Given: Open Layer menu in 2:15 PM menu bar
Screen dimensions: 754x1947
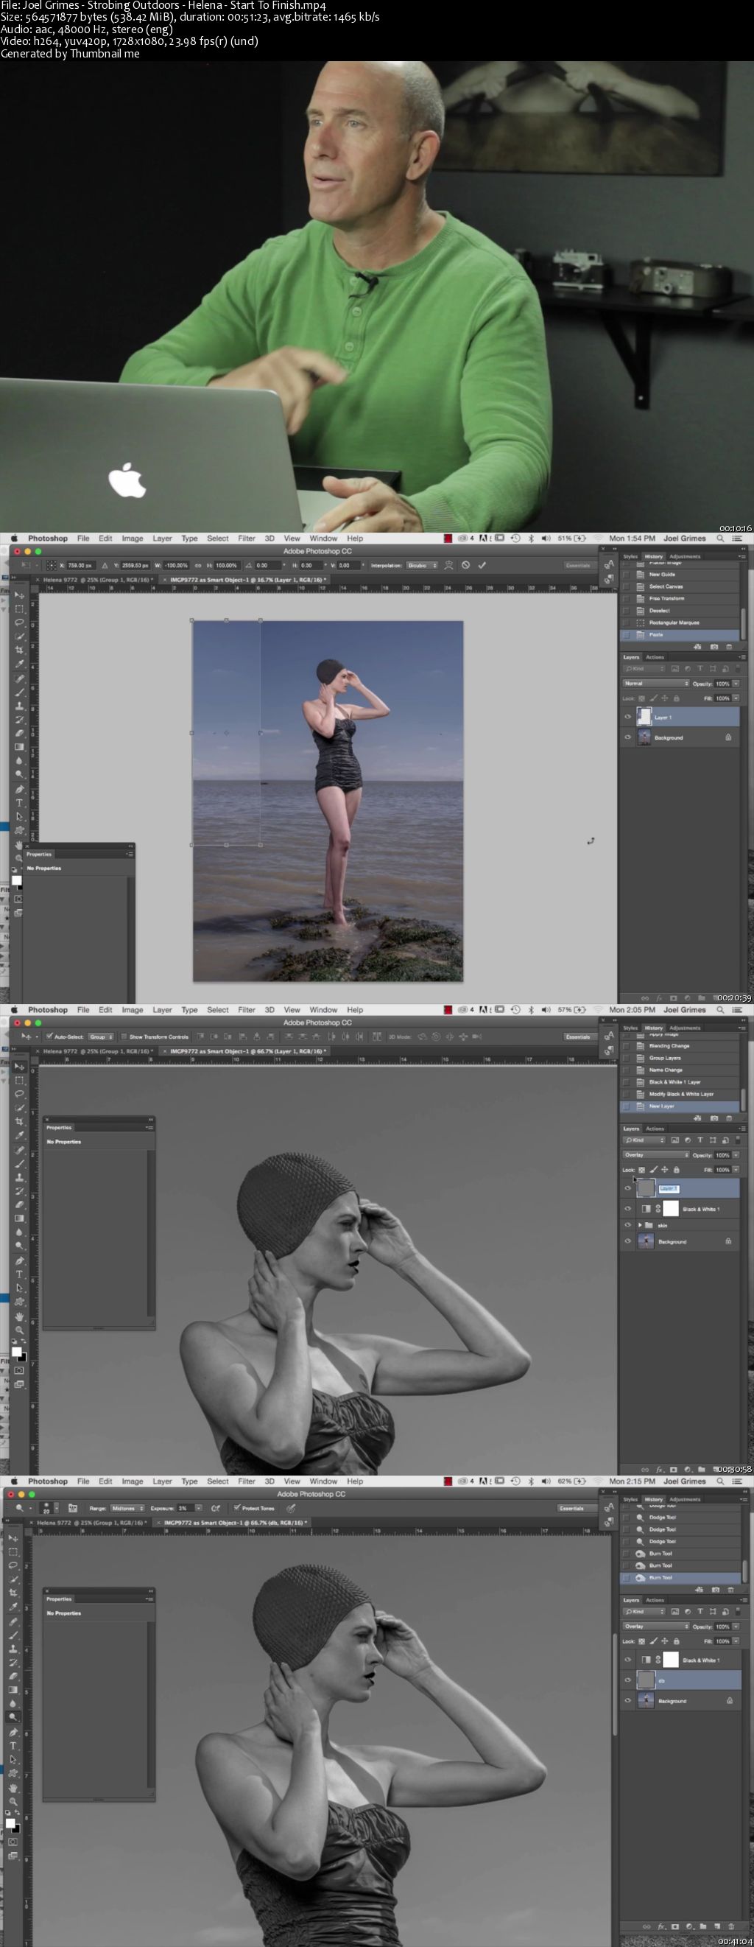Looking at the screenshot, I should point(163,1481).
